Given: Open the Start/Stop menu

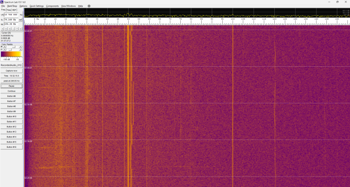Looking at the screenshot, I should coord(12,6).
